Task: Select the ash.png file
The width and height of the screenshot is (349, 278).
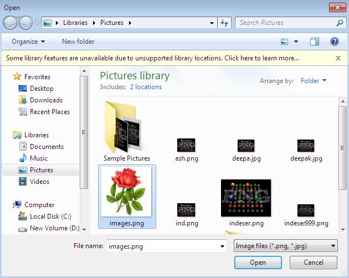Action: [x=187, y=150]
